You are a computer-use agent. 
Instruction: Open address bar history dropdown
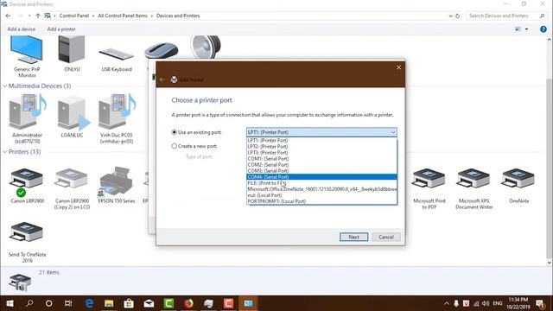tap(450, 16)
